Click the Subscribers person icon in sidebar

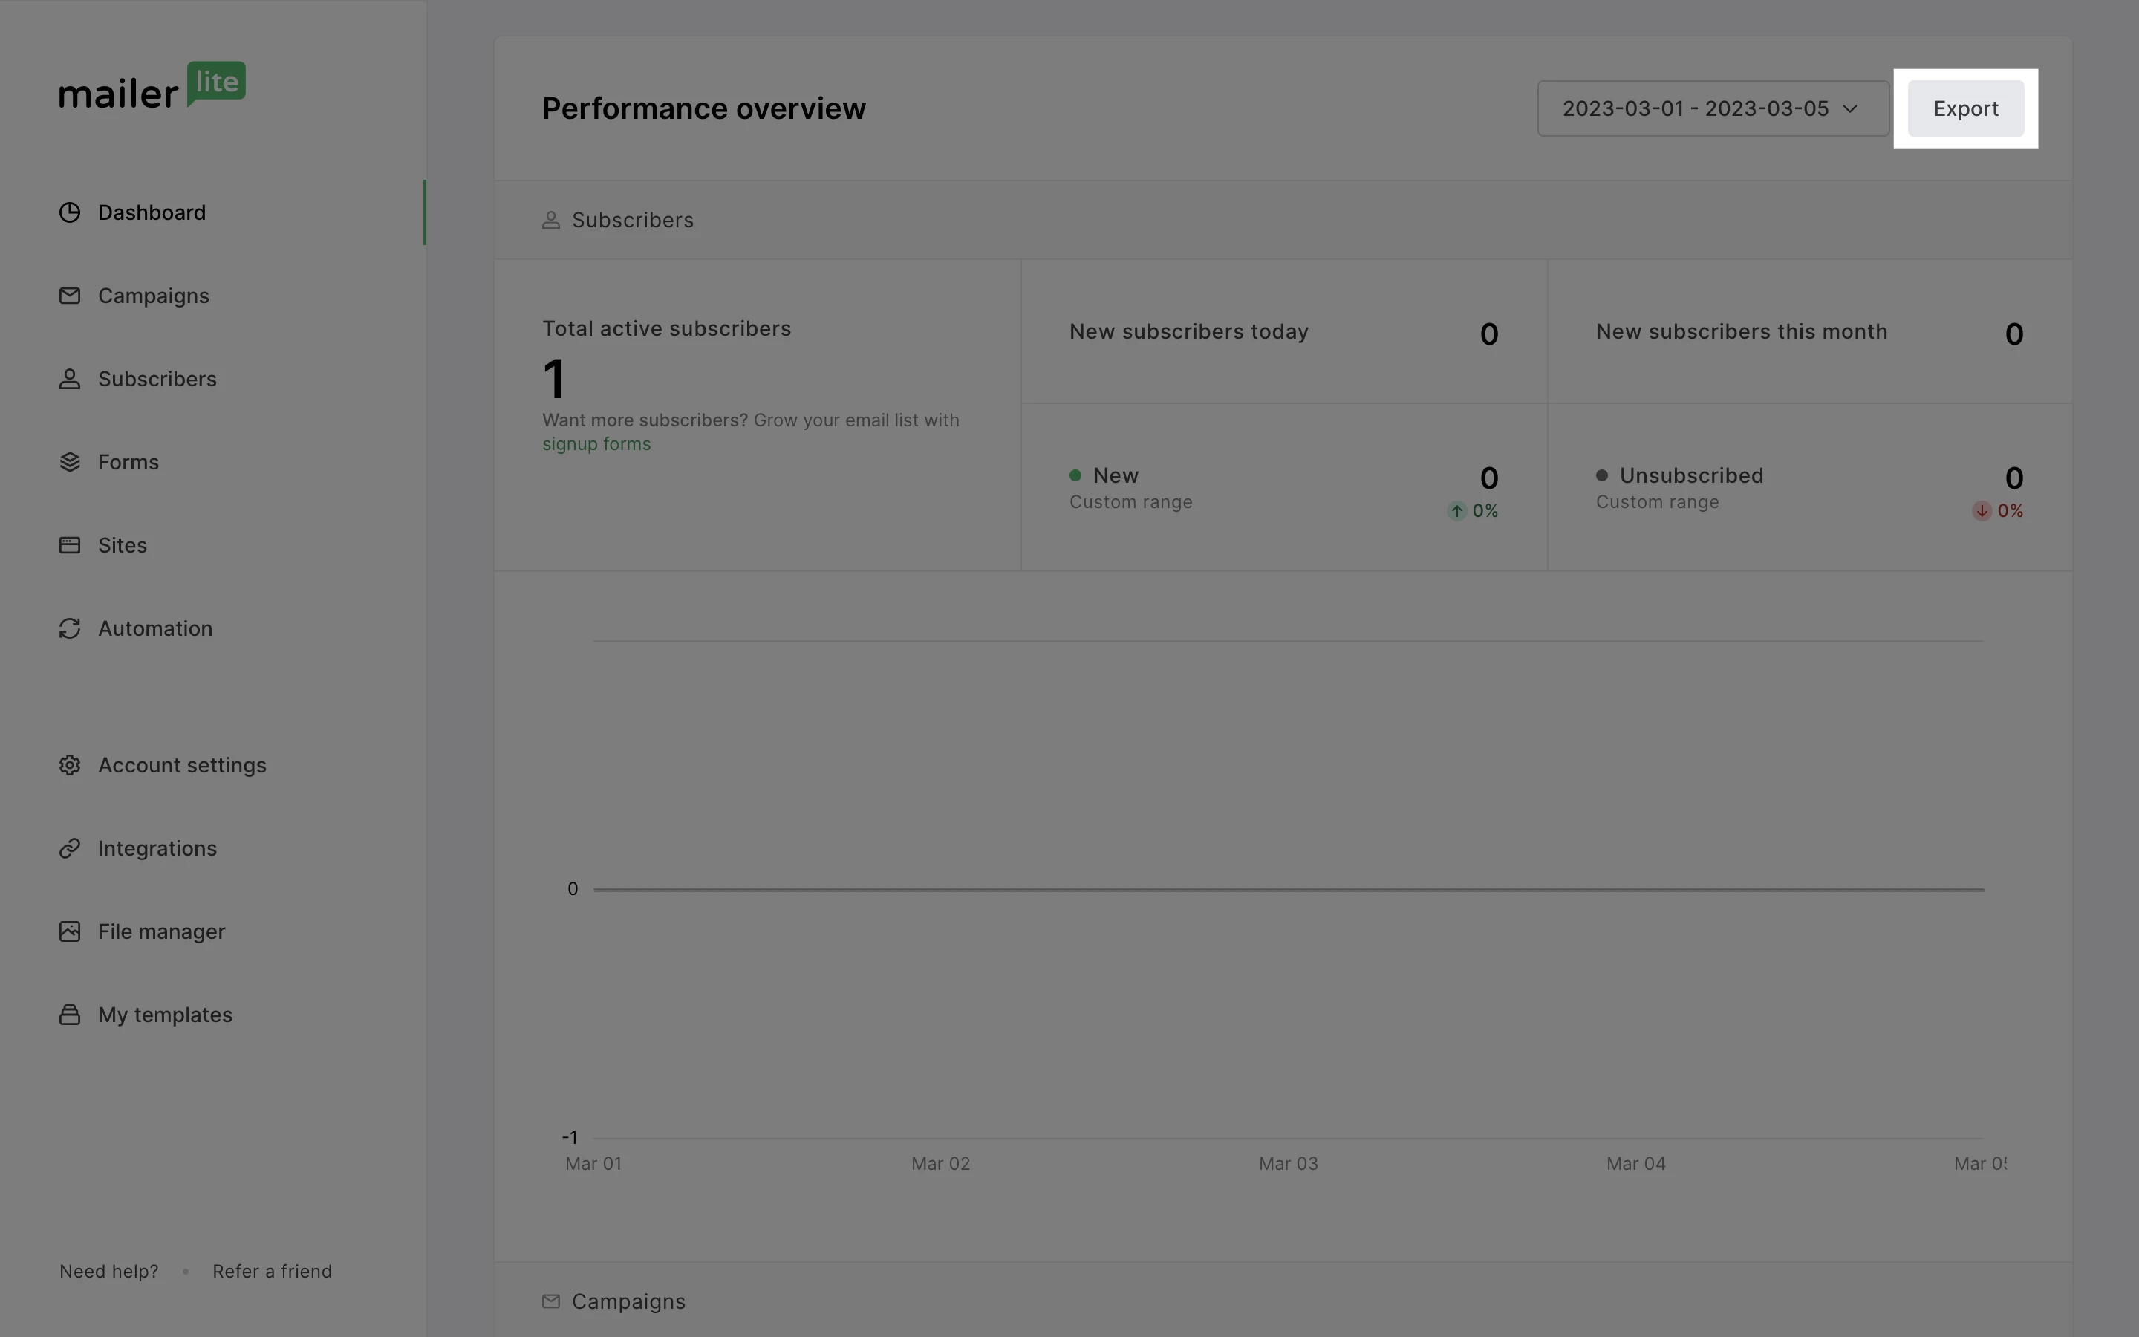pyautogui.click(x=70, y=379)
